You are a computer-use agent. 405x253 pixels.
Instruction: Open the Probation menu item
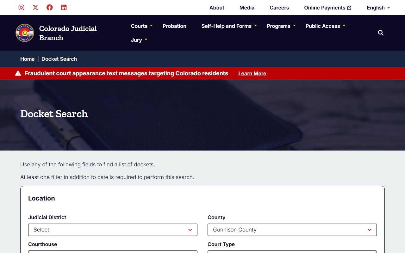(174, 26)
